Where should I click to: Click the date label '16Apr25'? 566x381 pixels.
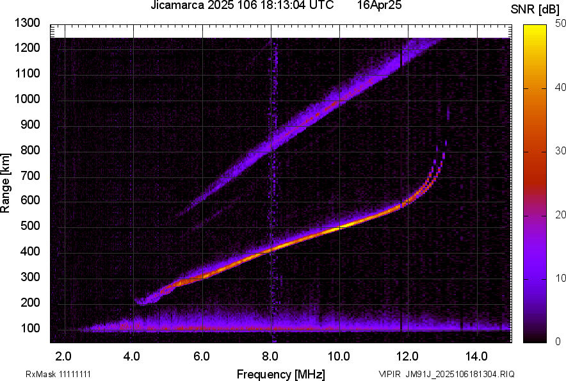[x=380, y=5]
